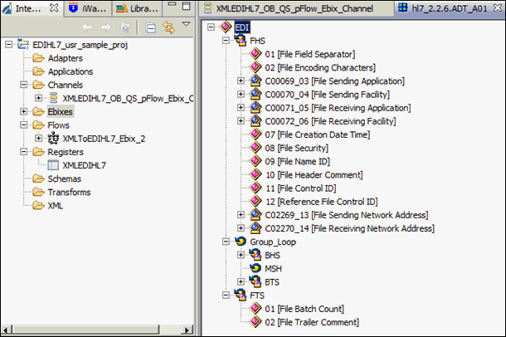Click the XMLToEDIHL7_Ebix_2 flow gear icon
Screen dimensions: 506x337
(53, 139)
